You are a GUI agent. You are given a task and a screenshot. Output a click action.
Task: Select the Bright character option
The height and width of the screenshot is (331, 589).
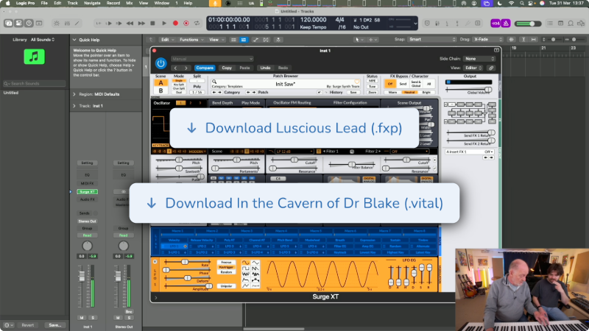point(426,93)
